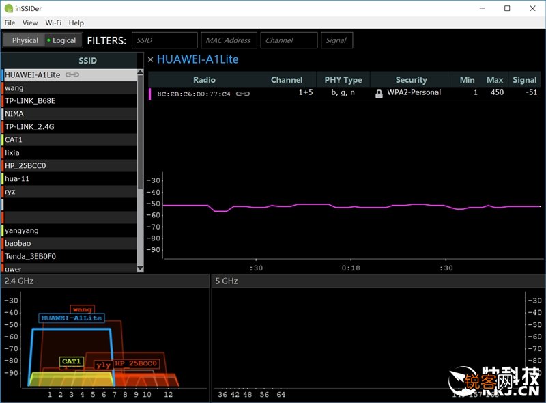Close the HUAWEI-A1Lite details pane
546x403 pixels.
(x=150, y=59)
